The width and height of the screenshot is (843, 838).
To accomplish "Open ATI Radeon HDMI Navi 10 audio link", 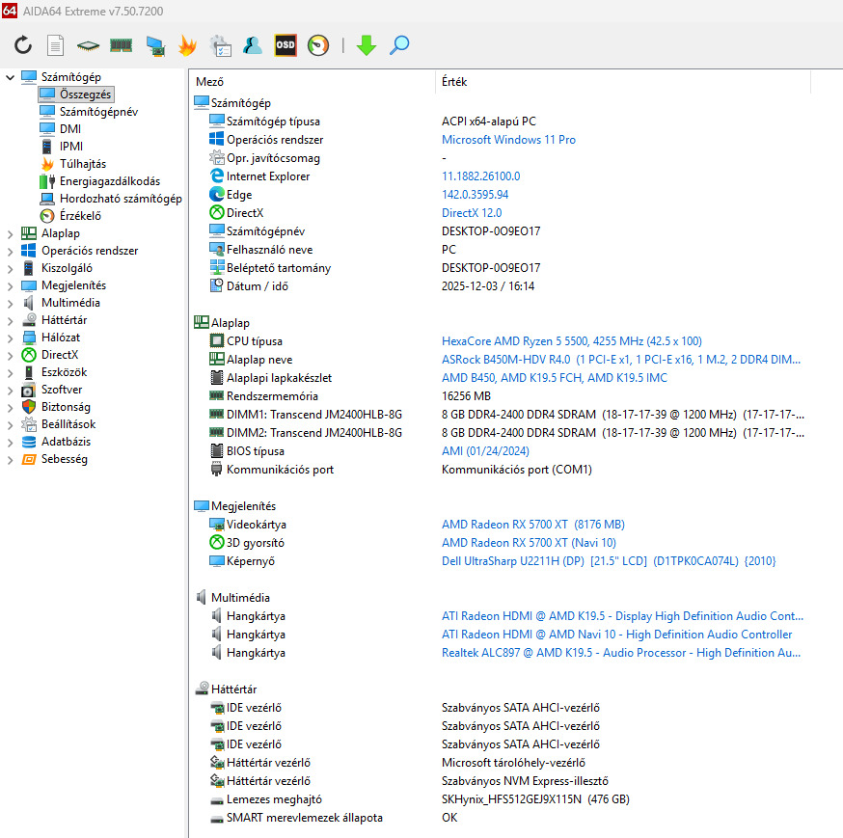I will pyautogui.click(x=616, y=635).
